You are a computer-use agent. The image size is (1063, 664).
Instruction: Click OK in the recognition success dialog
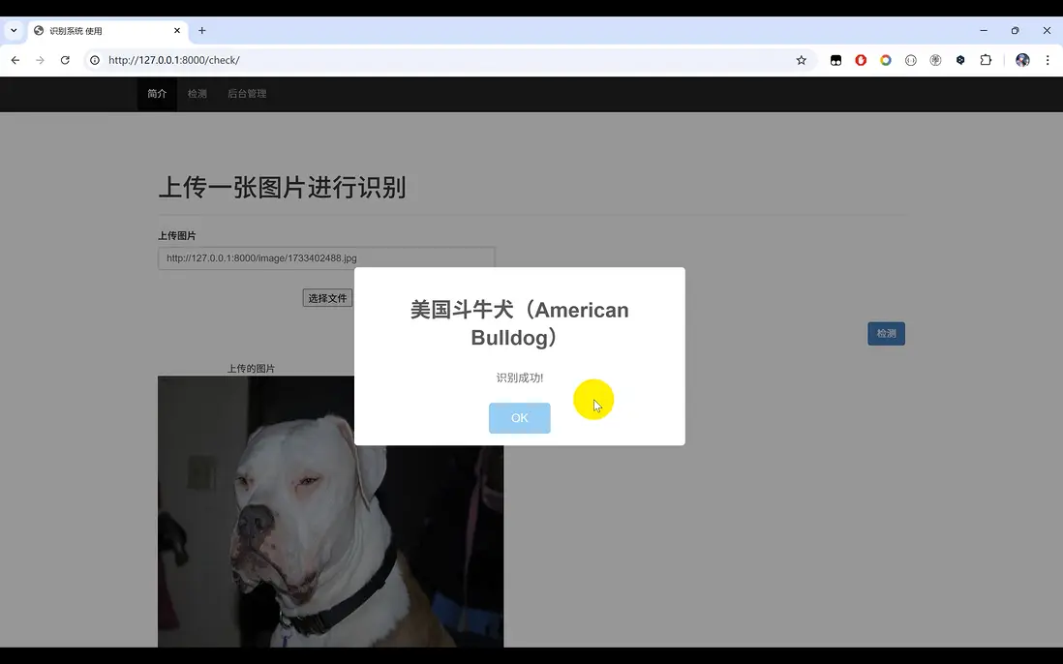(519, 418)
